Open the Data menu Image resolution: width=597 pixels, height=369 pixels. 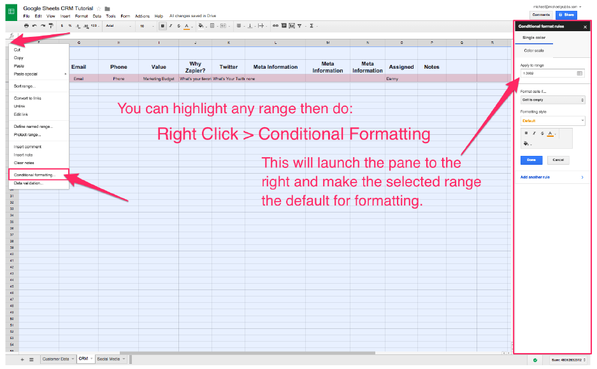tap(97, 16)
